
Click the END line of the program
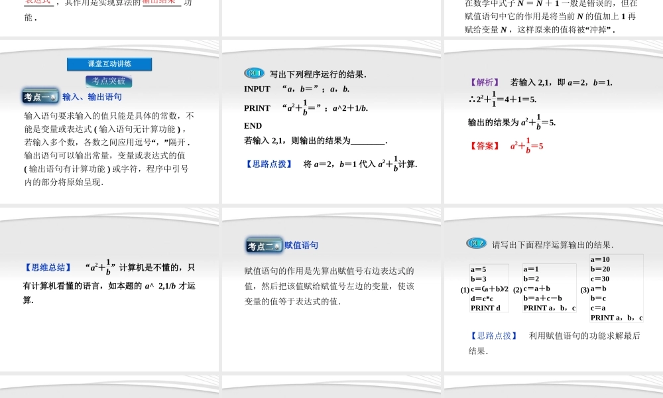click(x=253, y=125)
